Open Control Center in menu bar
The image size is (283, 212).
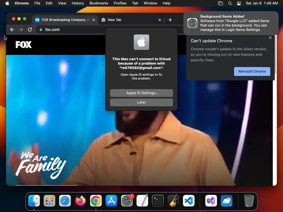(239, 3)
